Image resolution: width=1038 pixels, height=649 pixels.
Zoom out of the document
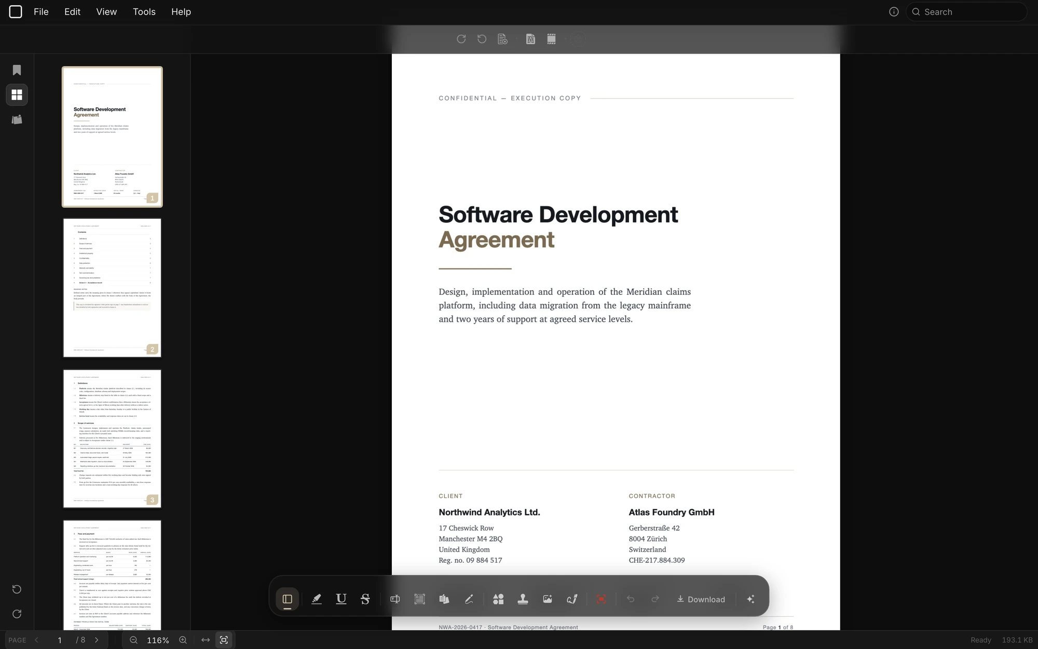click(133, 640)
